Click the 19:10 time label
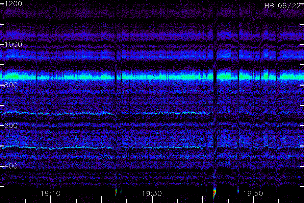This screenshot has height=203, width=304. point(51,194)
